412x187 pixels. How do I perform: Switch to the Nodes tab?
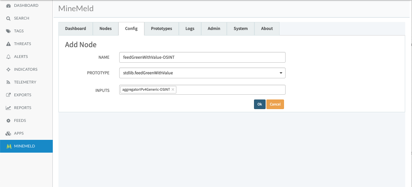pos(106,29)
